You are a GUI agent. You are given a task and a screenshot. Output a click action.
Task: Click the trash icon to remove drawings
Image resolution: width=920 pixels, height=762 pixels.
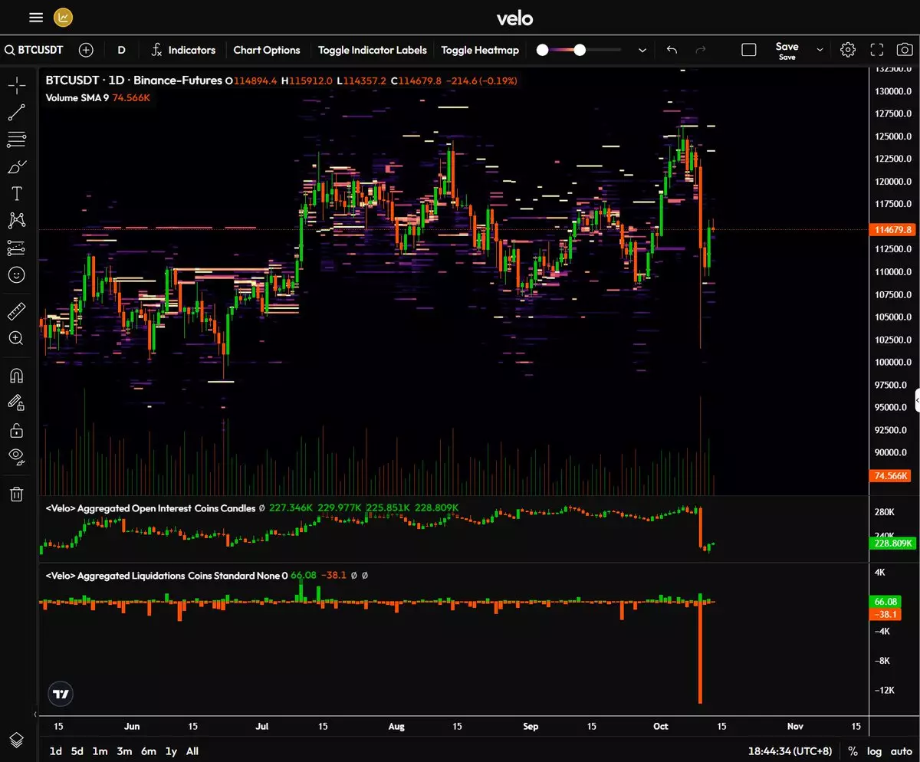(x=16, y=494)
